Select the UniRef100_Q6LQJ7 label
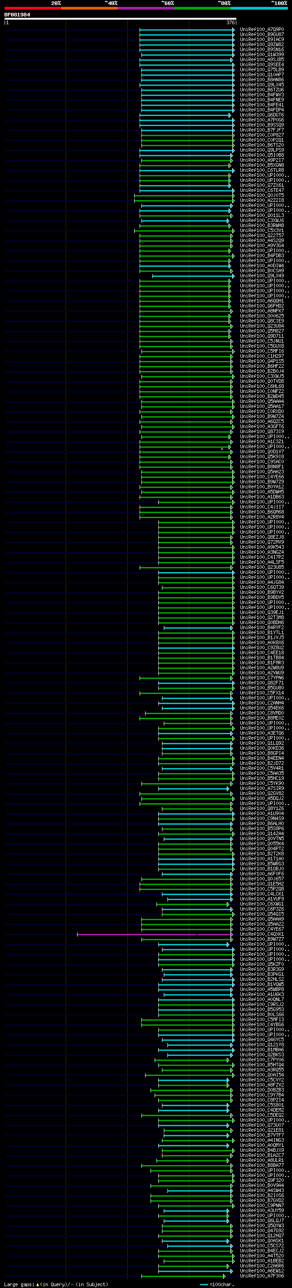This screenshot has width=292, height=1288. (x=261, y=1220)
